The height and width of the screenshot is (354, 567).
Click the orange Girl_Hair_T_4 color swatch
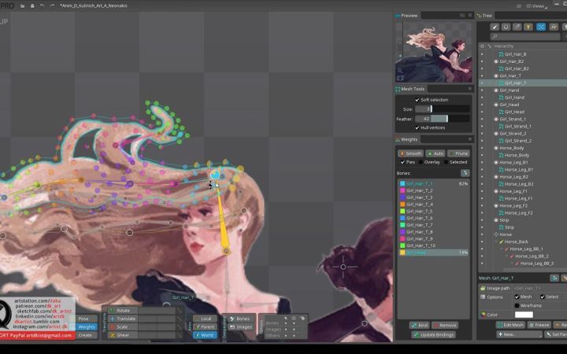click(x=402, y=204)
